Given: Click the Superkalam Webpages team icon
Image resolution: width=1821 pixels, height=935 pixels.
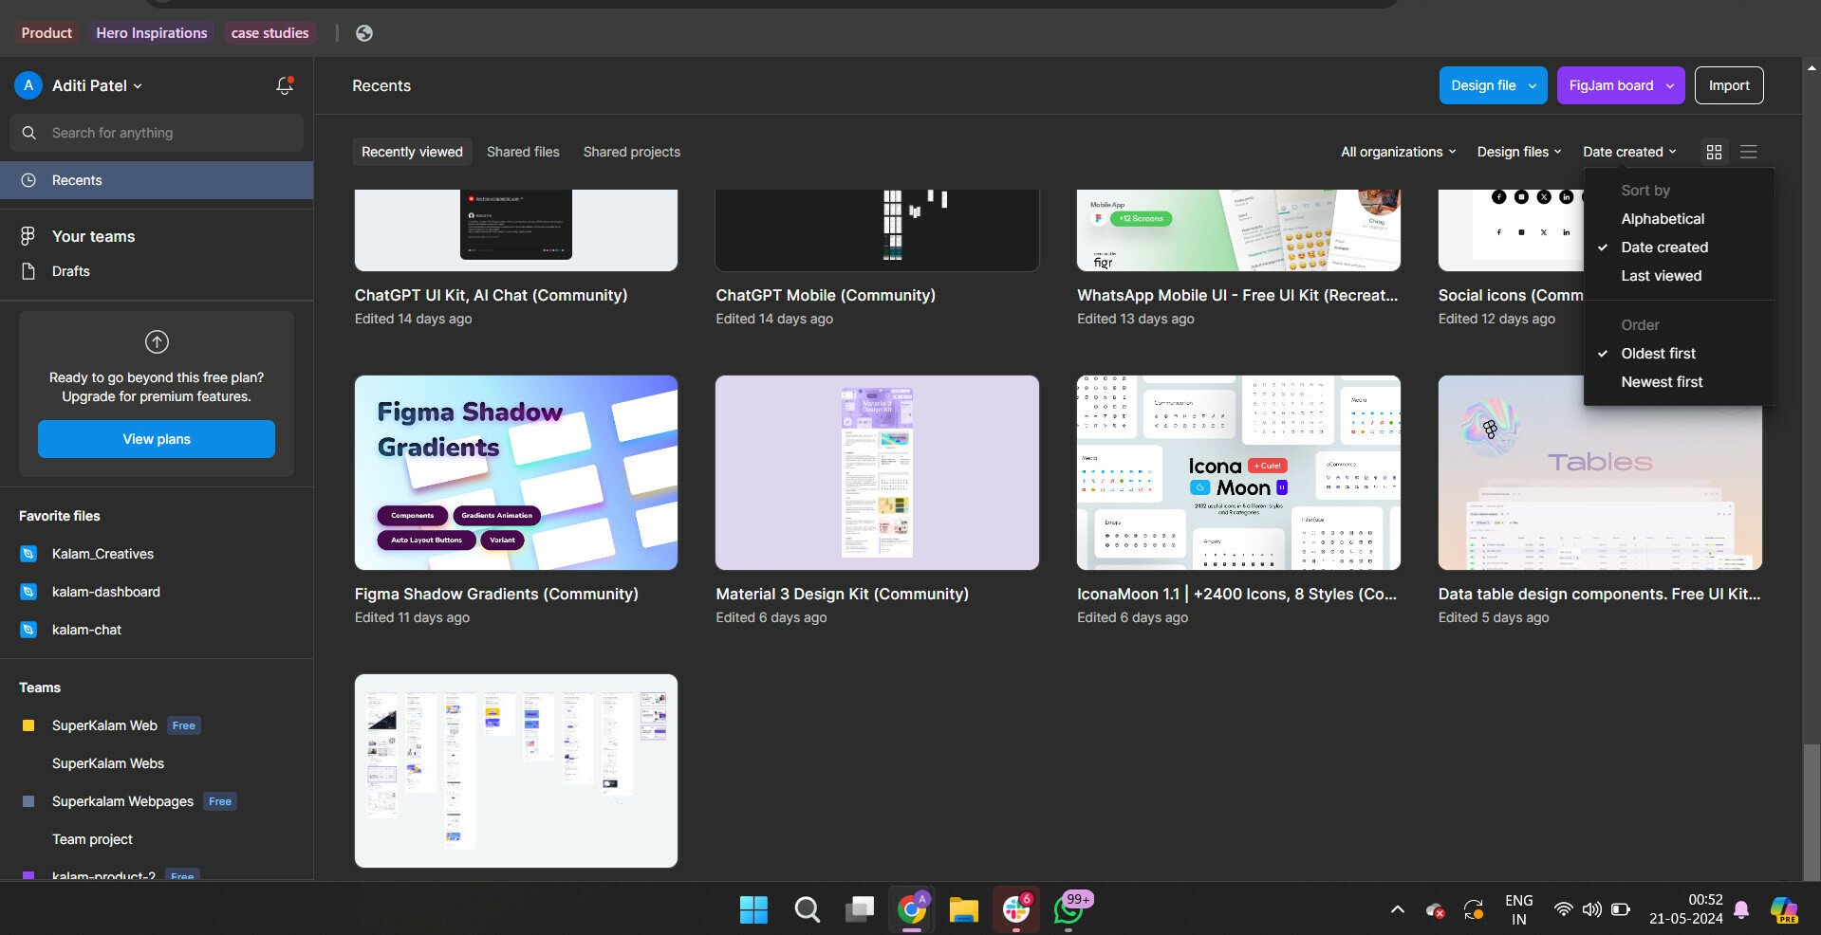Looking at the screenshot, I should 28,801.
